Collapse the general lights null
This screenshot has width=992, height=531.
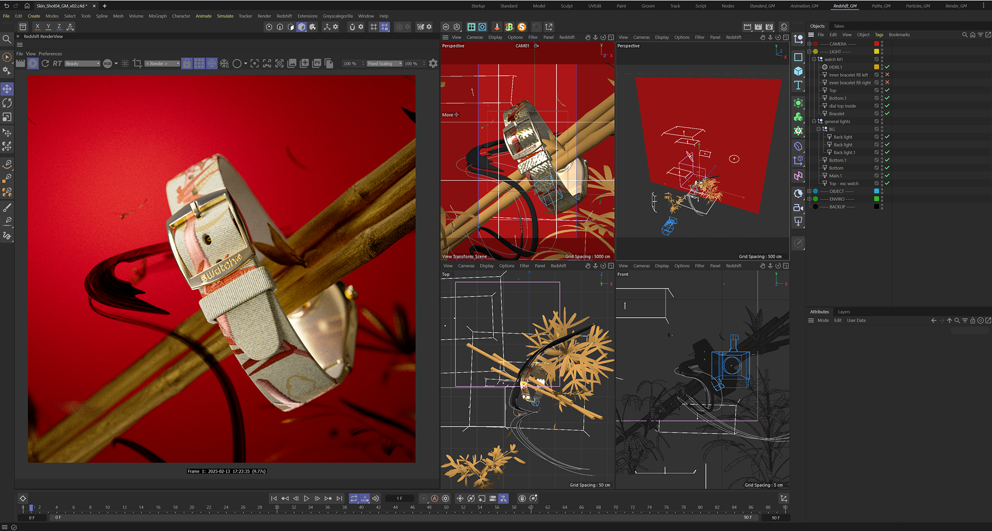[814, 121]
